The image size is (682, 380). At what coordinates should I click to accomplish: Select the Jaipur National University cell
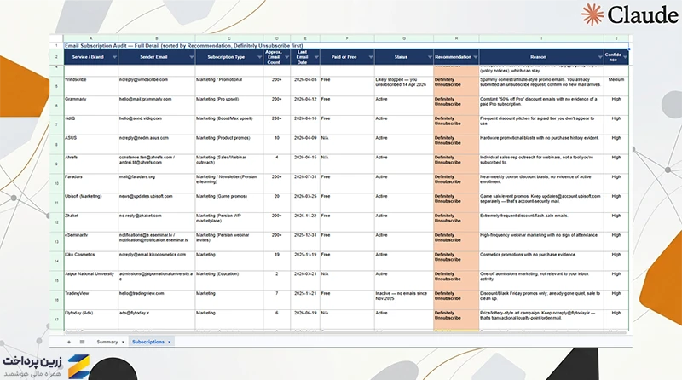pos(91,281)
